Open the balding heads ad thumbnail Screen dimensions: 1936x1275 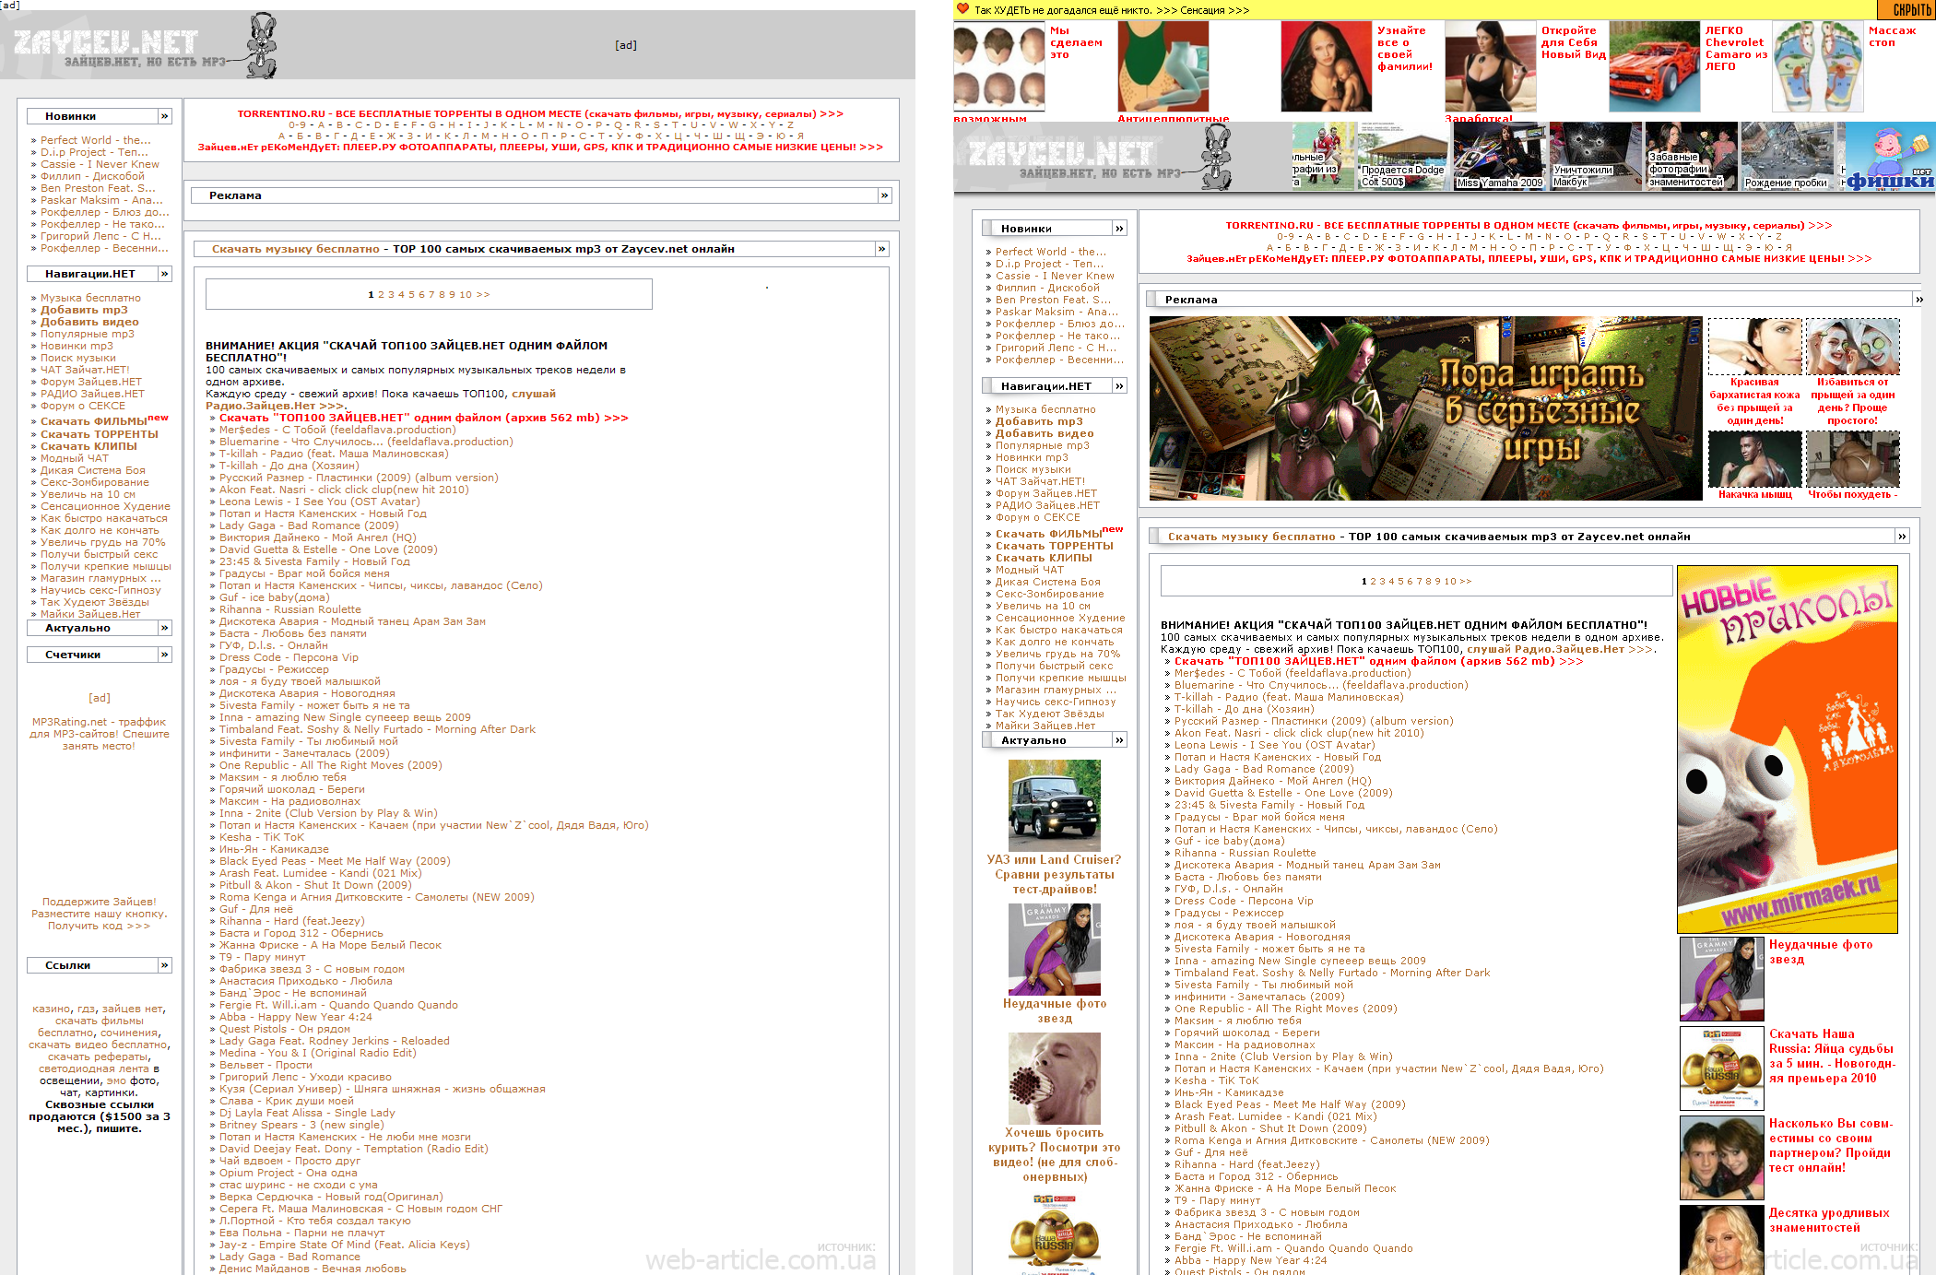click(998, 67)
